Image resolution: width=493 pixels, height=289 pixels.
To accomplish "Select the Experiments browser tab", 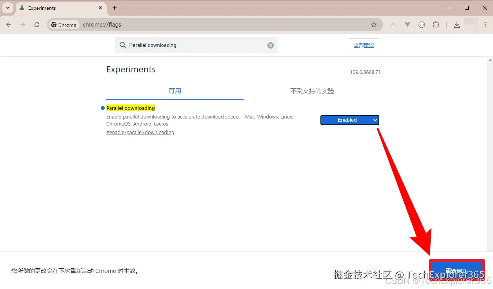I will click(x=61, y=8).
